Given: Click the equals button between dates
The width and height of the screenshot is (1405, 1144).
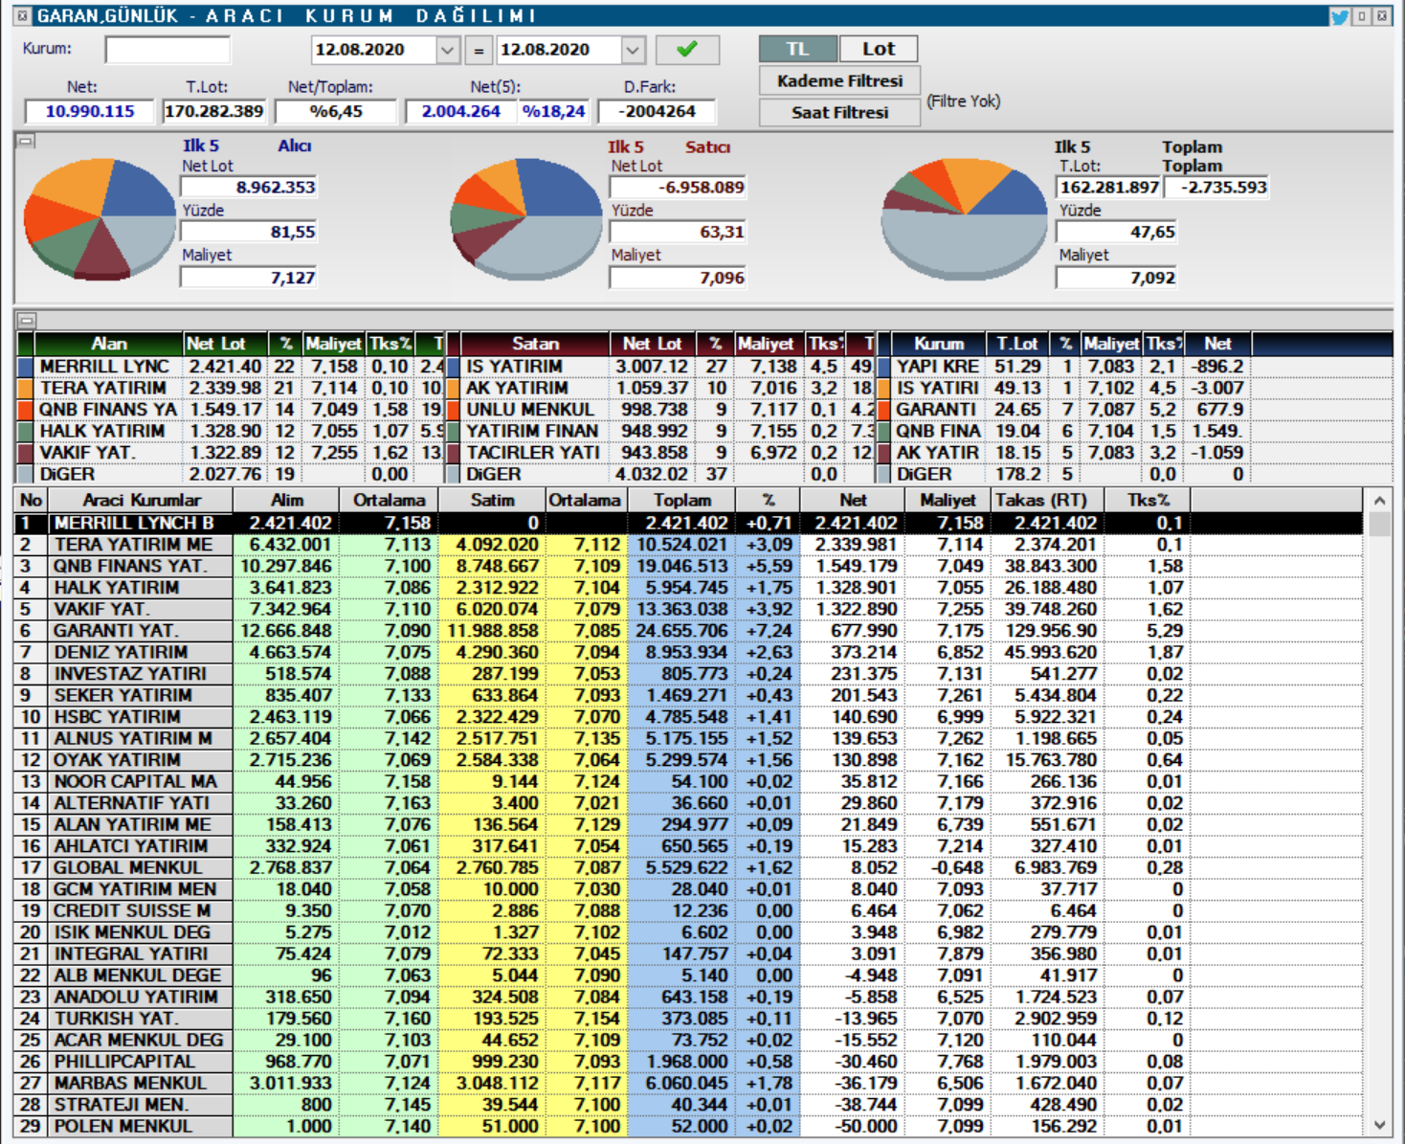Looking at the screenshot, I should pyautogui.click(x=479, y=50).
